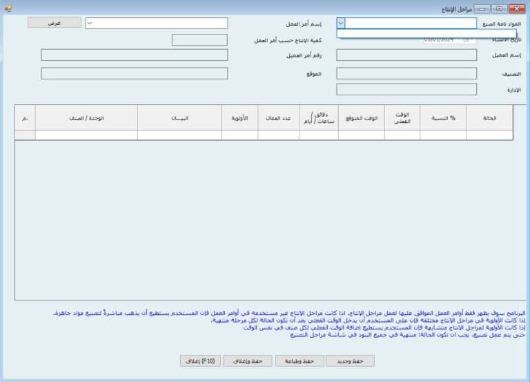Click the م. column header
Screen dimensions: 530x382
[25, 117]
